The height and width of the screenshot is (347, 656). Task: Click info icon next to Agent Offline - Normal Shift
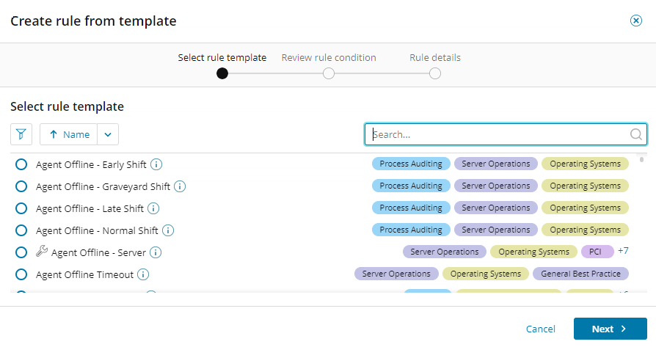(x=168, y=230)
